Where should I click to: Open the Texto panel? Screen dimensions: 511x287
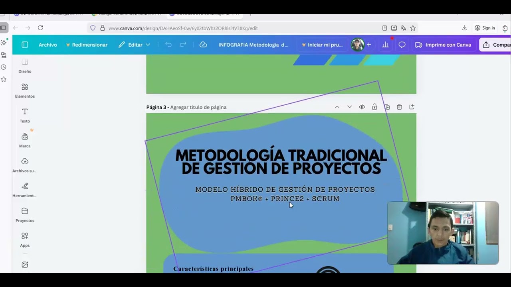[25, 115]
